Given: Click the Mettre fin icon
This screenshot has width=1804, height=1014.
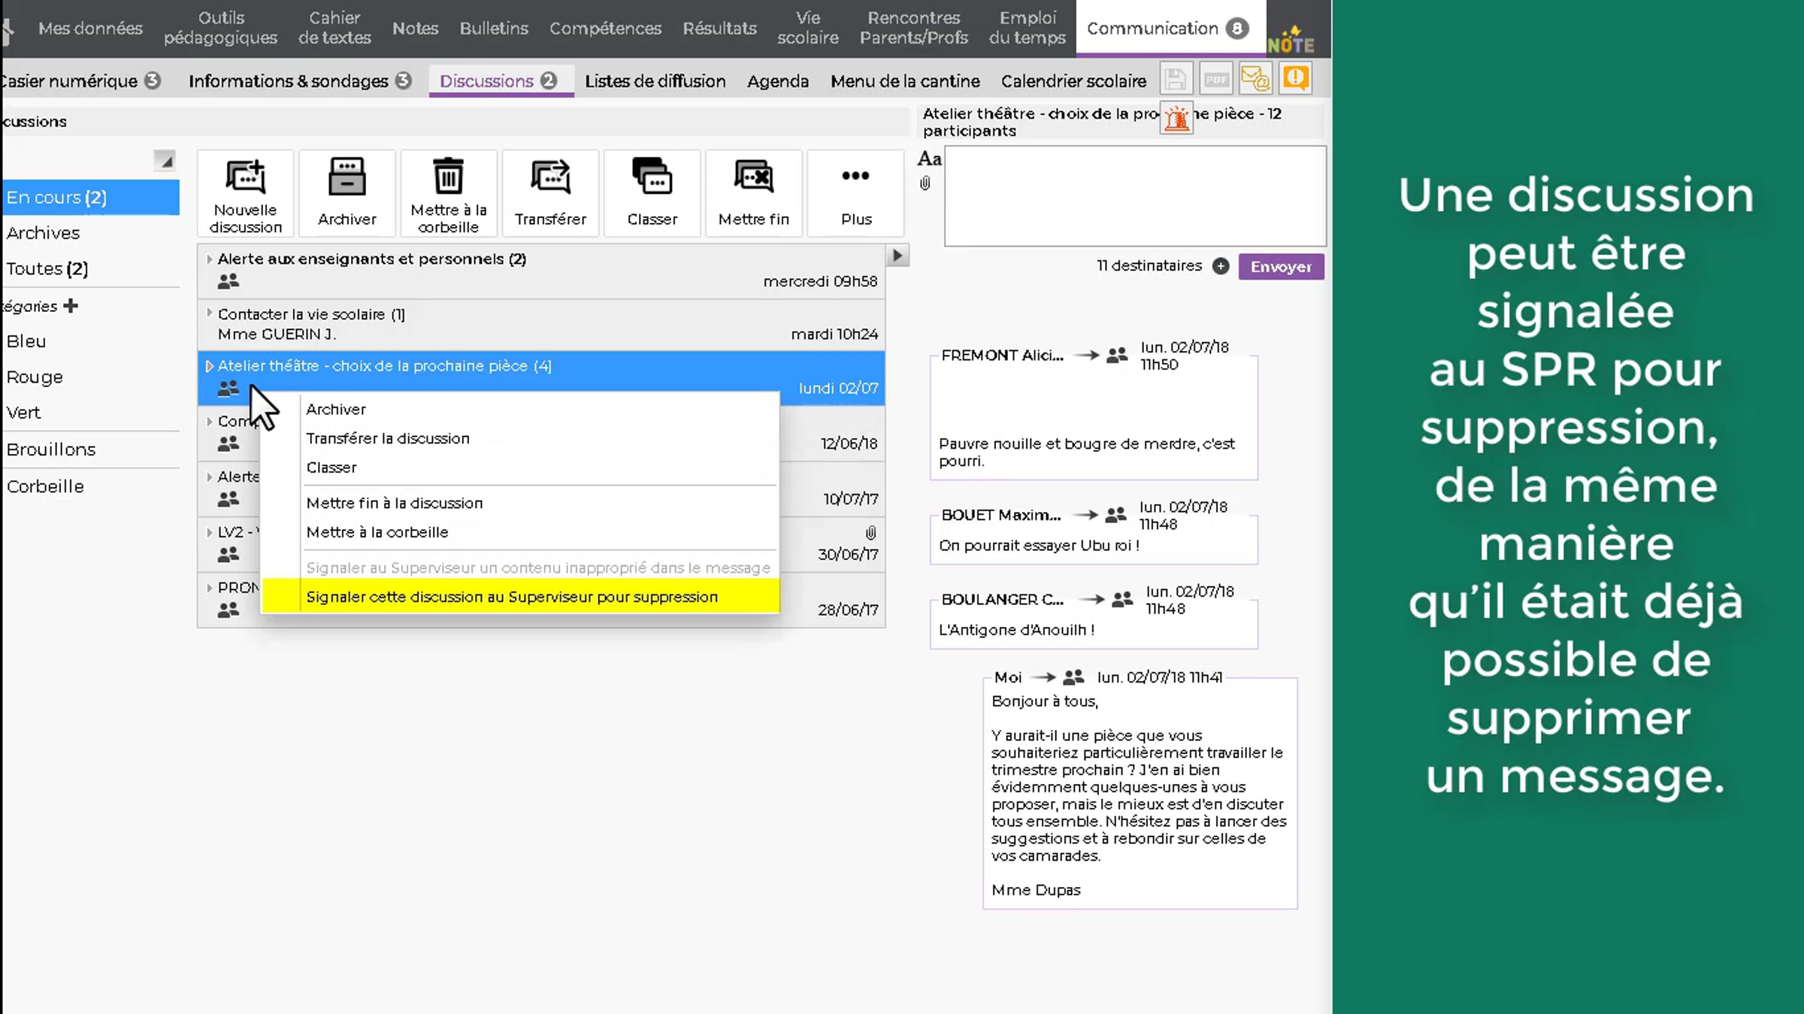Looking at the screenshot, I should click(x=753, y=177).
